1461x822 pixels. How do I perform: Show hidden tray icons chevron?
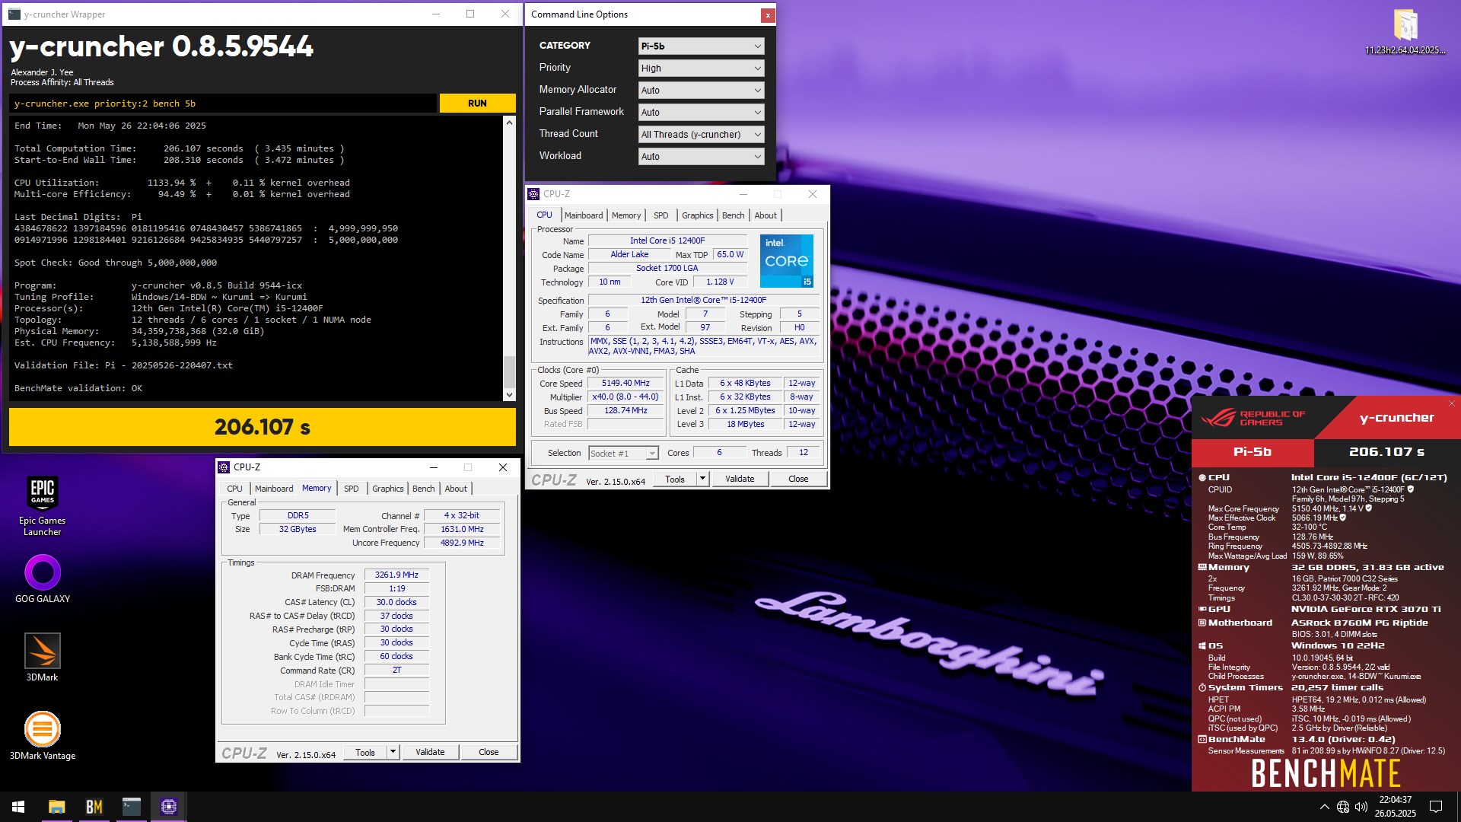[1324, 807]
